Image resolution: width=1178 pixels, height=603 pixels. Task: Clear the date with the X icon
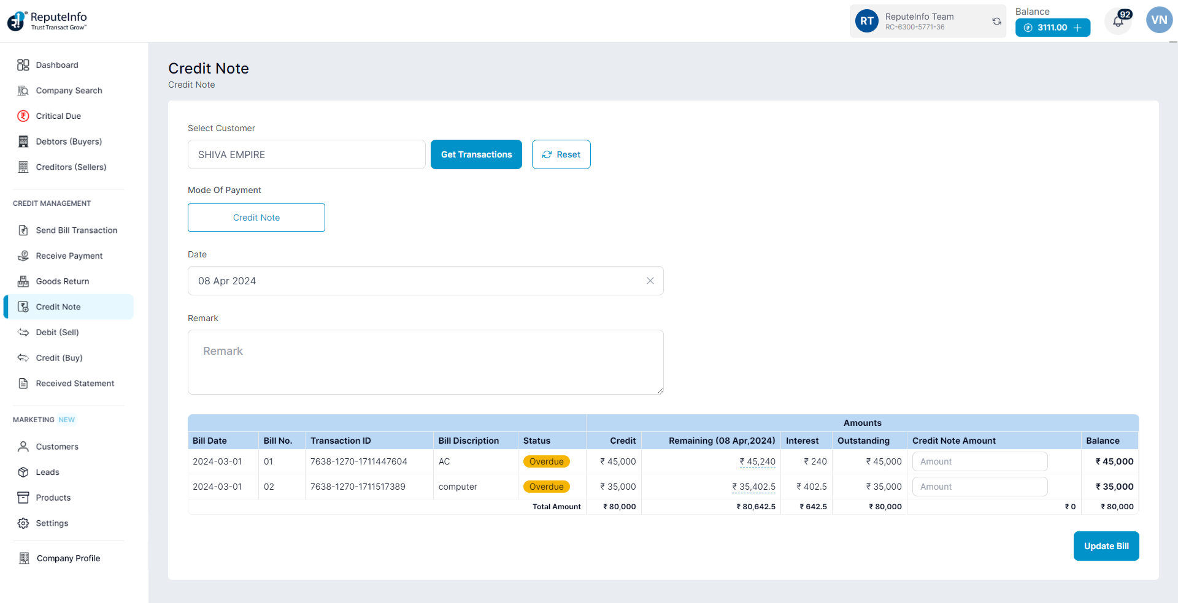pos(650,281)
